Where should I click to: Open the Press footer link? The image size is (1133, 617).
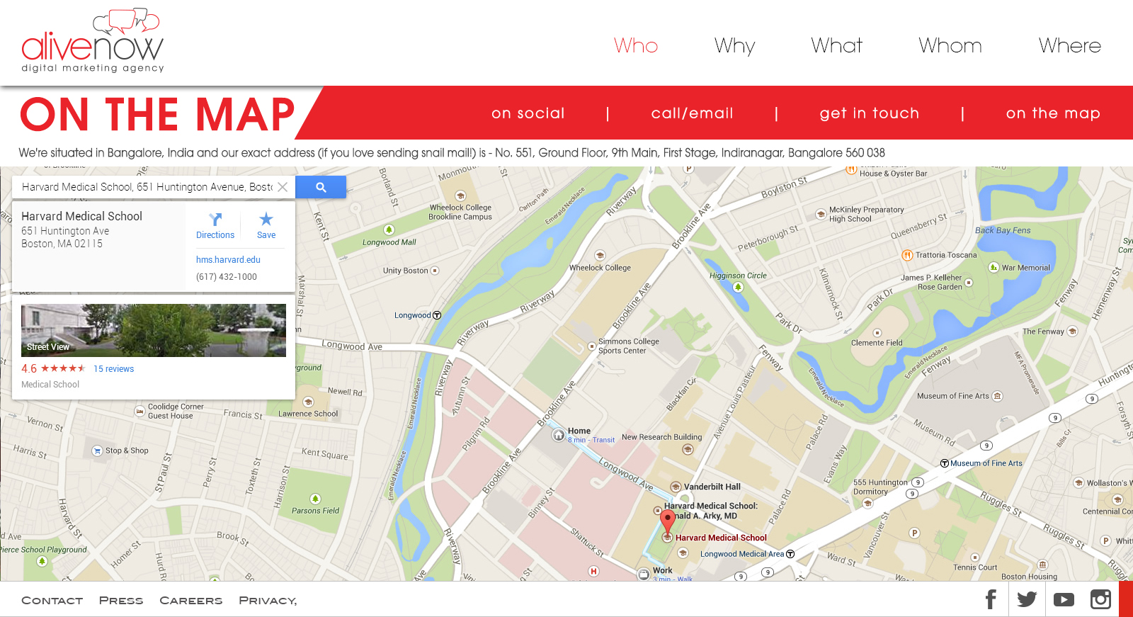pos(121,601)
